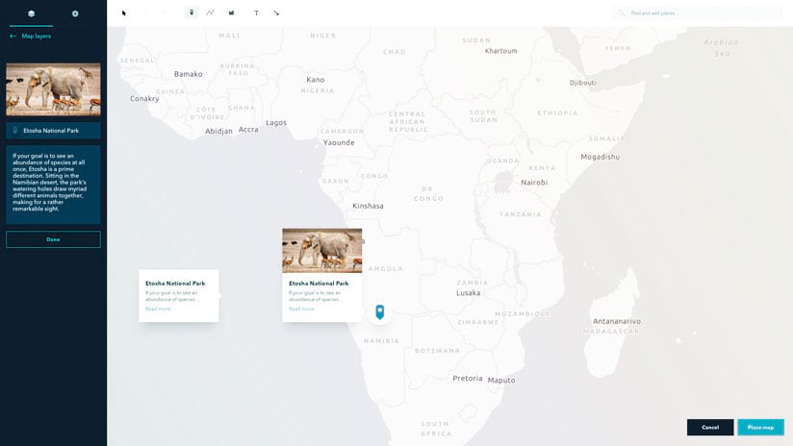The width and height of the screenshot is (793, 446).
Task: Click the Cancel button
Action: (710, 428)
